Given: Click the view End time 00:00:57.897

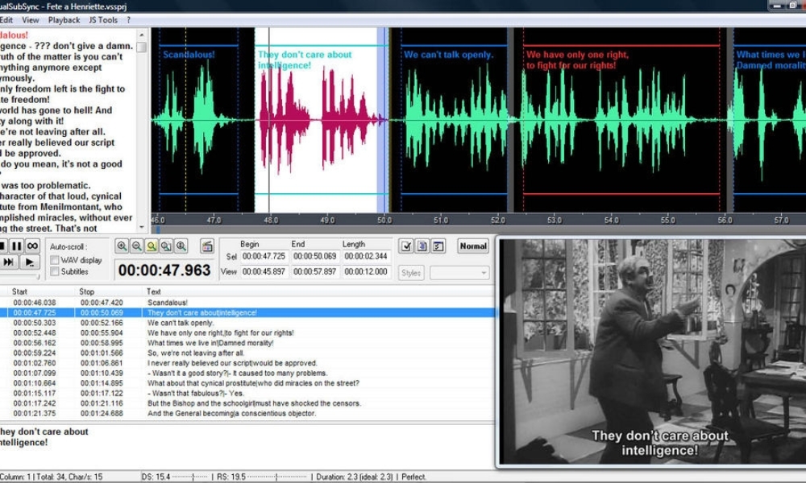Looking at the screenshot, I should (x=314, y=271).
